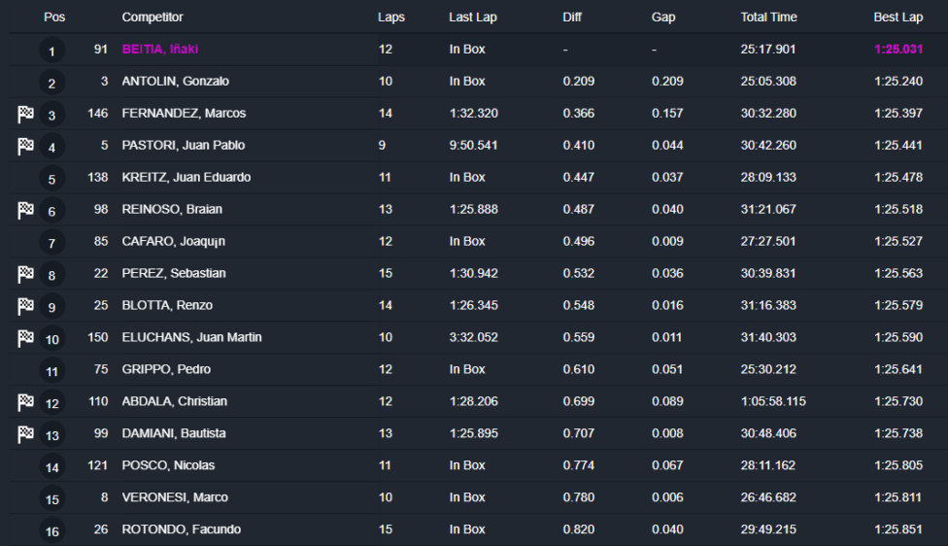
Task: Select position 1 circle badge
Action: tap(52, 51)
